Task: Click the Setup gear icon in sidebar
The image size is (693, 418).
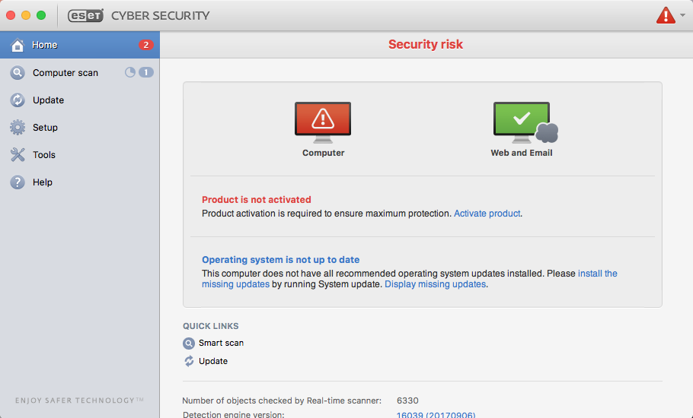Action: pyautogui.click(x=18, y=128)
